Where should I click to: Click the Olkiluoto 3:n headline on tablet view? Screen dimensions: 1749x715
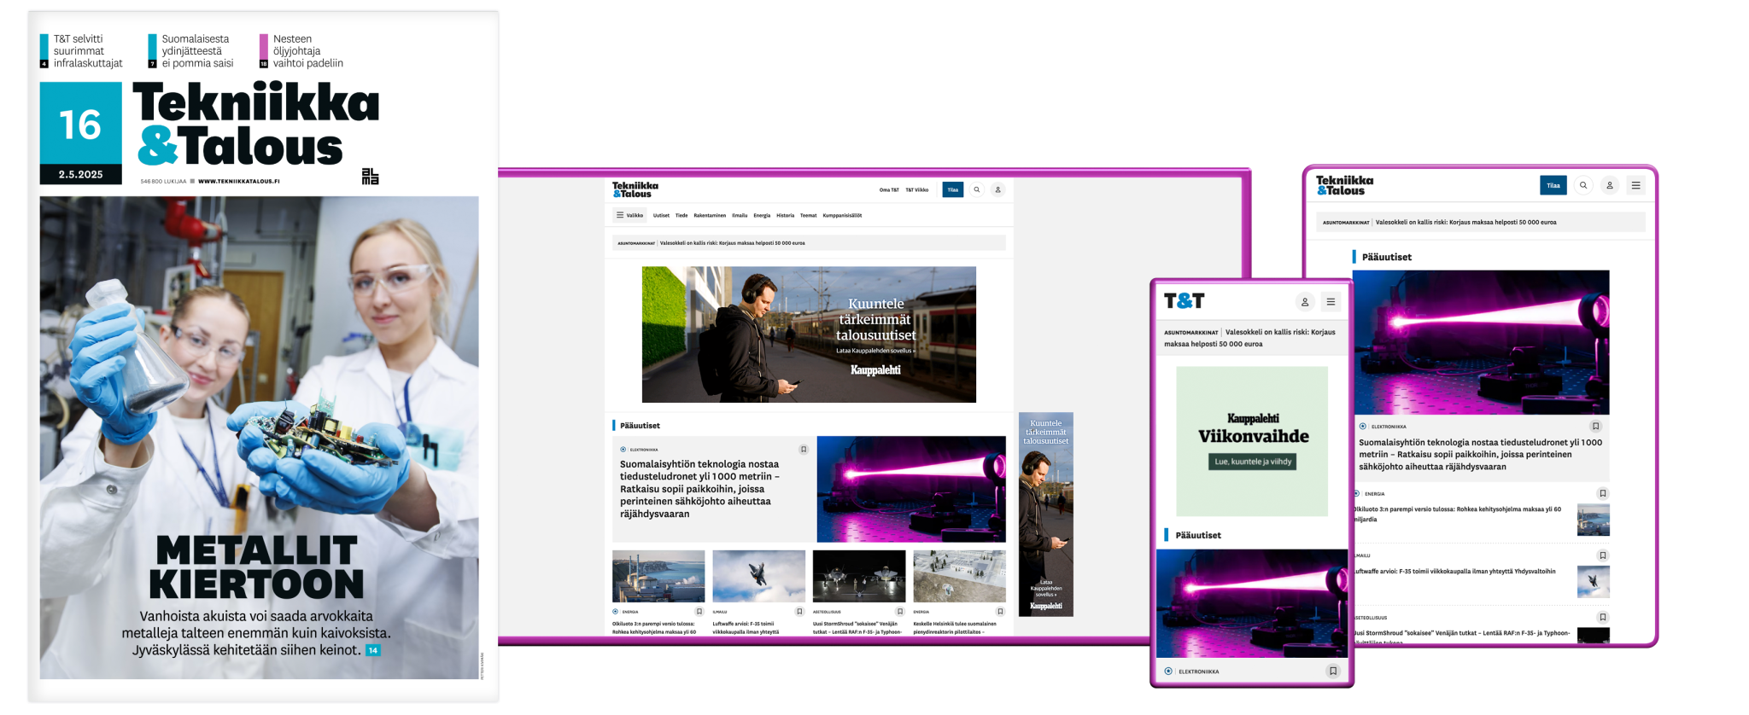point(1457,514)
